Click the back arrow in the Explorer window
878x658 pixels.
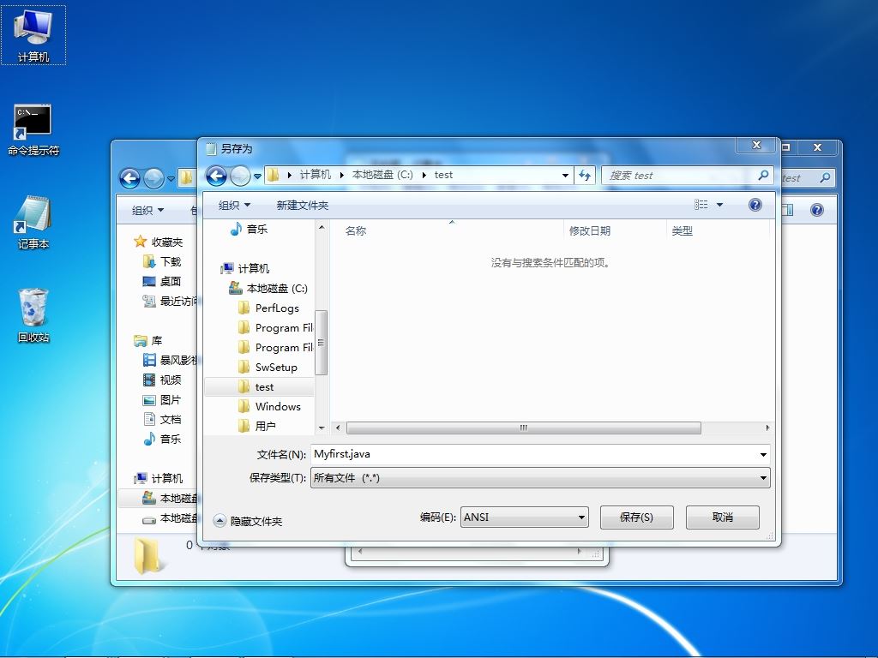(x=130, y=178)
